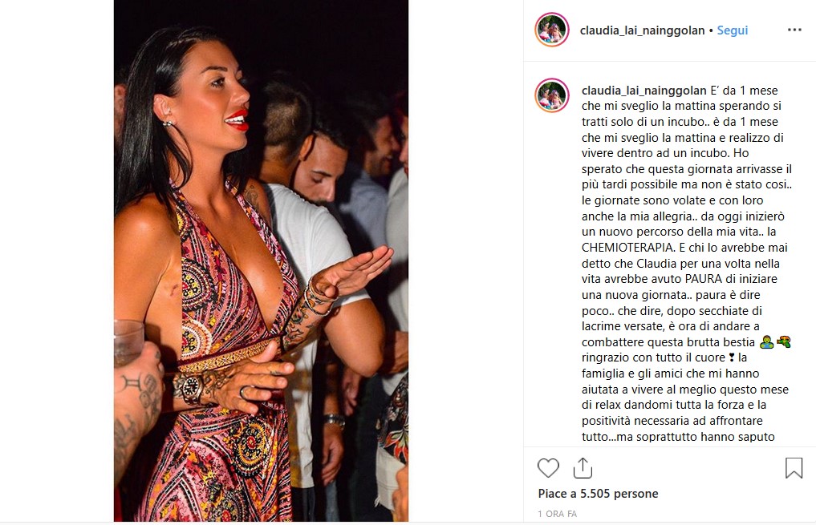Image resolution: width=816 pixels, height=525 pixels.
Task: Open the post permalink via 1 ORA FA
Action: 558,514
